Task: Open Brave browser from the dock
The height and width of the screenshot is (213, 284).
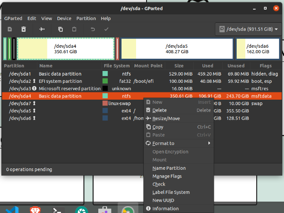Action: [35, 210]
